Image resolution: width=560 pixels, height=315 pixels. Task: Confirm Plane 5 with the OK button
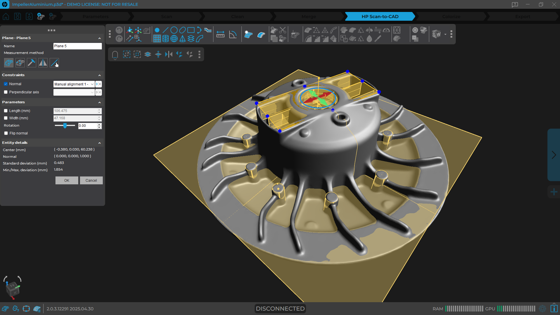[67, 180]
